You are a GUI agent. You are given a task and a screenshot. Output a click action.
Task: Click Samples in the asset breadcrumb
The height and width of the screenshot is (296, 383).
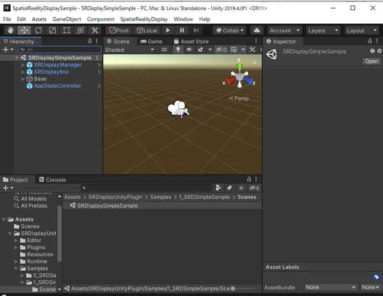(161, 197)
